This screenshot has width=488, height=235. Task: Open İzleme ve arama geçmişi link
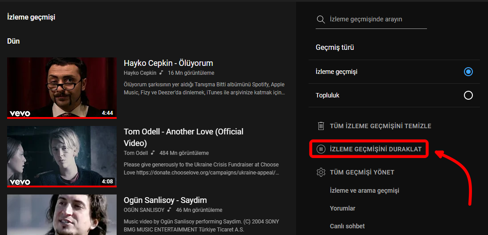(x=364, y=190)
